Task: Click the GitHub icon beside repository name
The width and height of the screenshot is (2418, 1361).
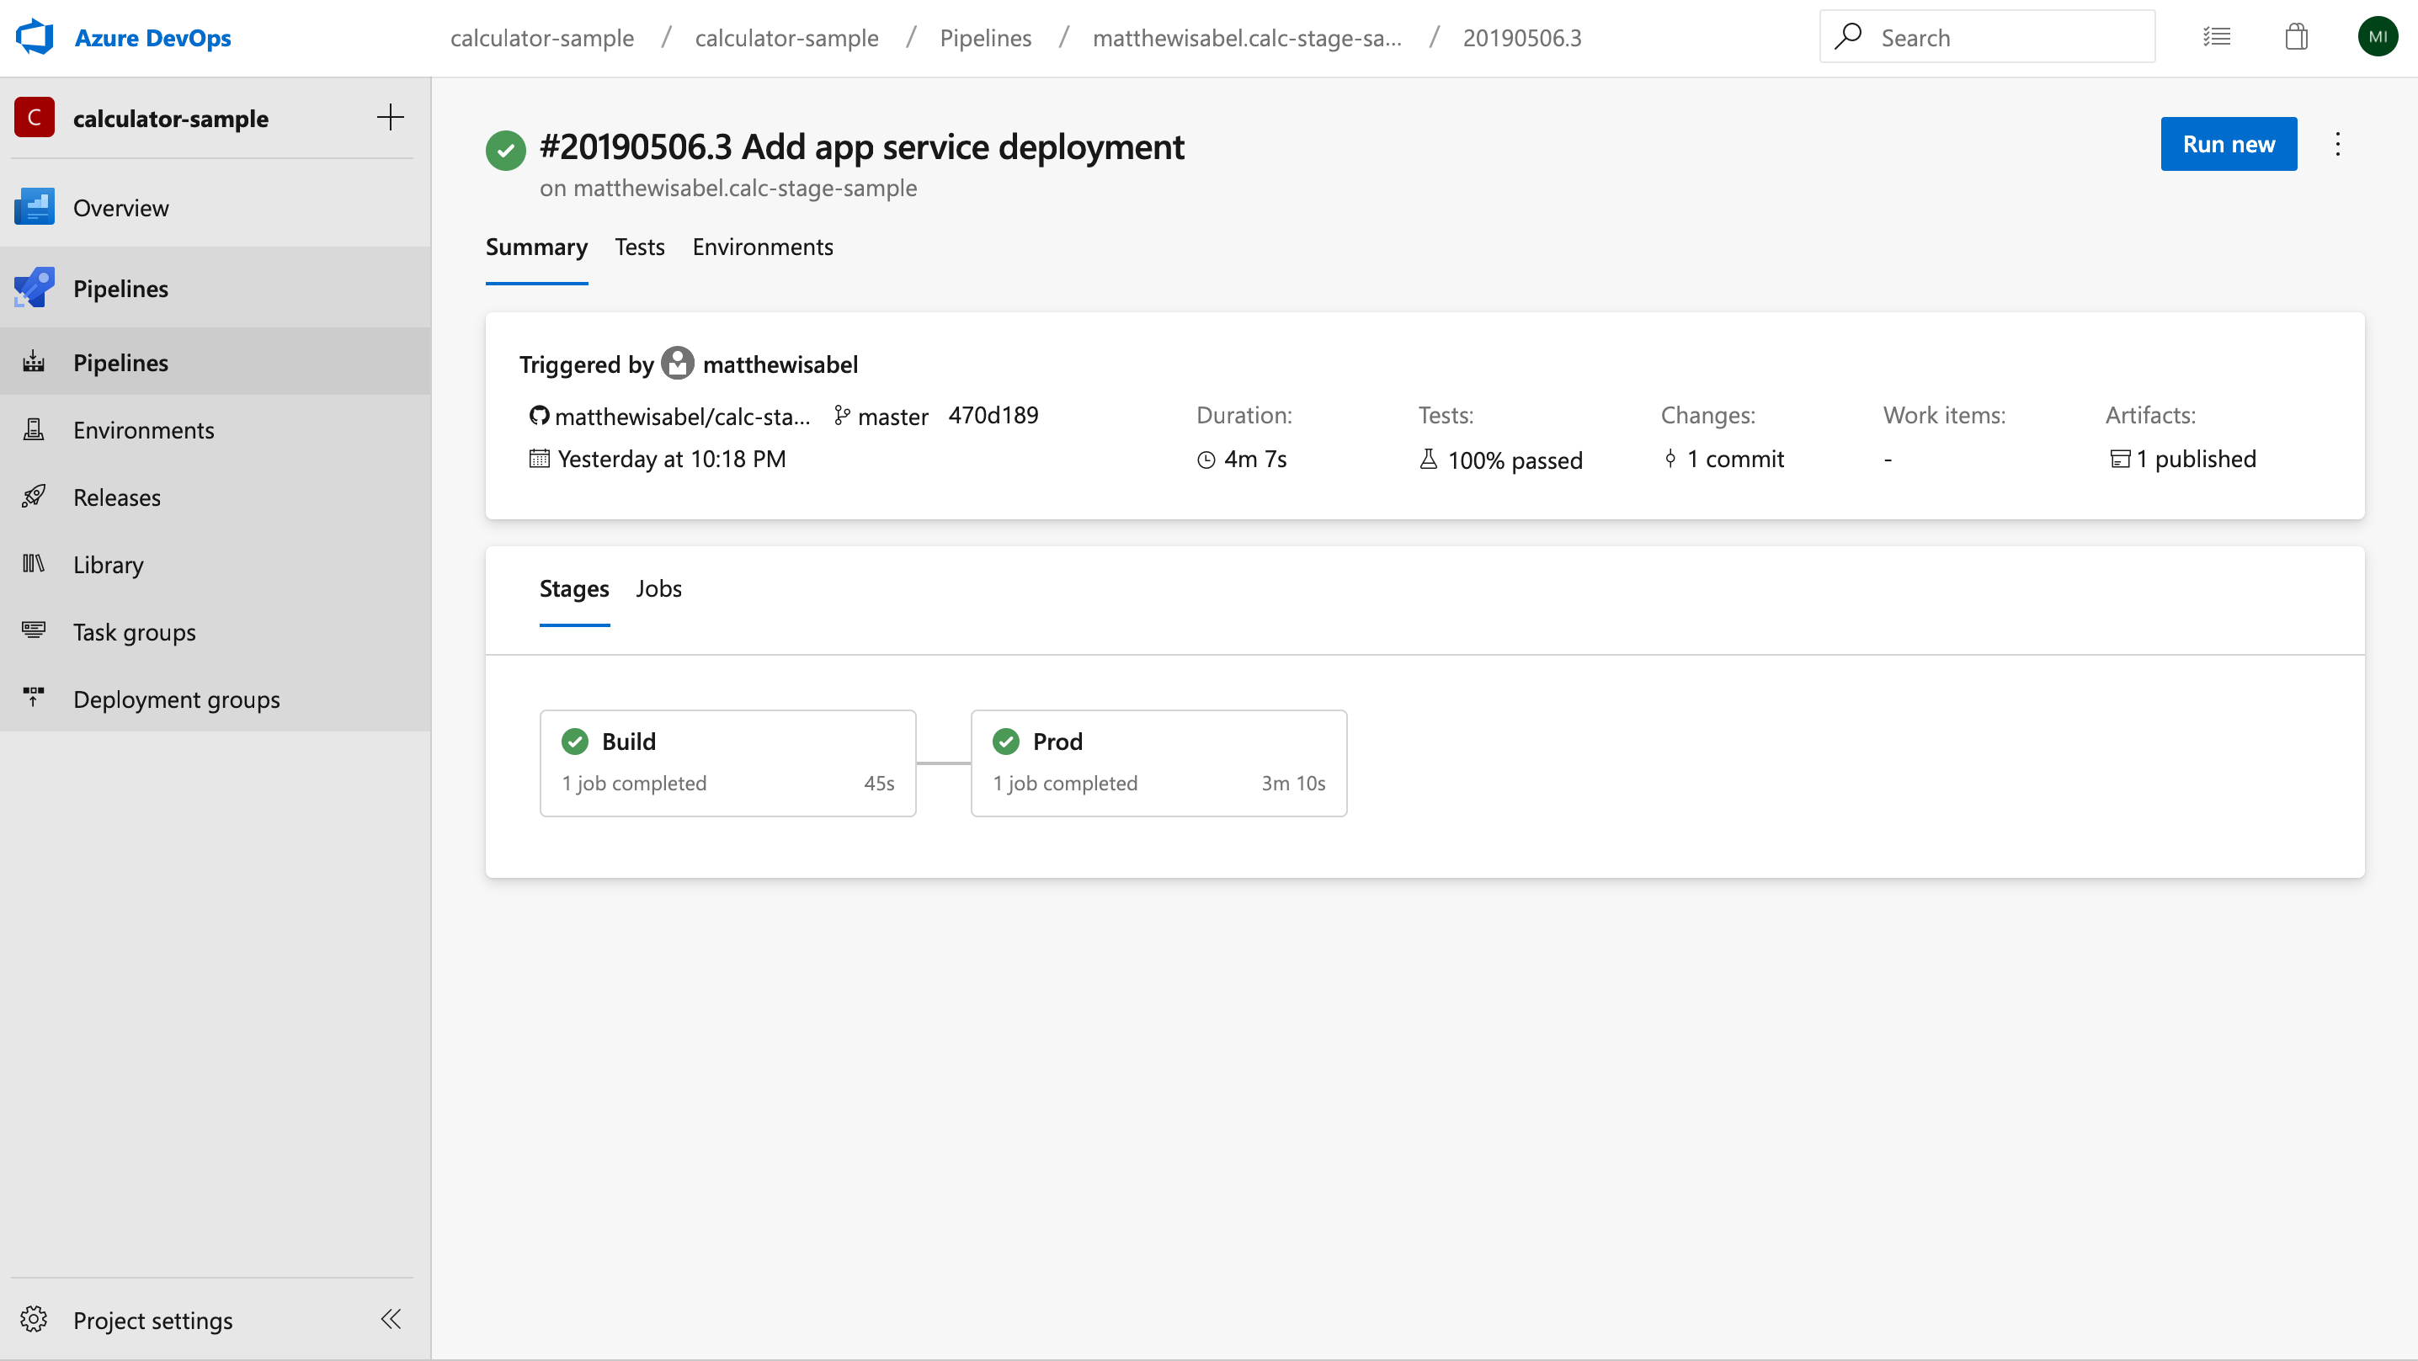Action: tap(539, 415)
